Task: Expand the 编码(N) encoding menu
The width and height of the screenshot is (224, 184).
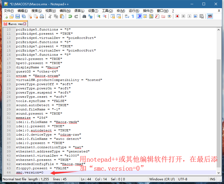Action: click(x=65, y=11)
